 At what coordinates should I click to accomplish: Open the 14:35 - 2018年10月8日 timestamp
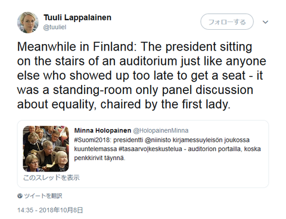50,210
